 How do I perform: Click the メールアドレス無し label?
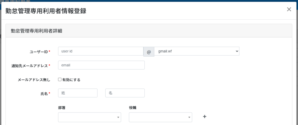pyautogui.click(x=34, y=80)
